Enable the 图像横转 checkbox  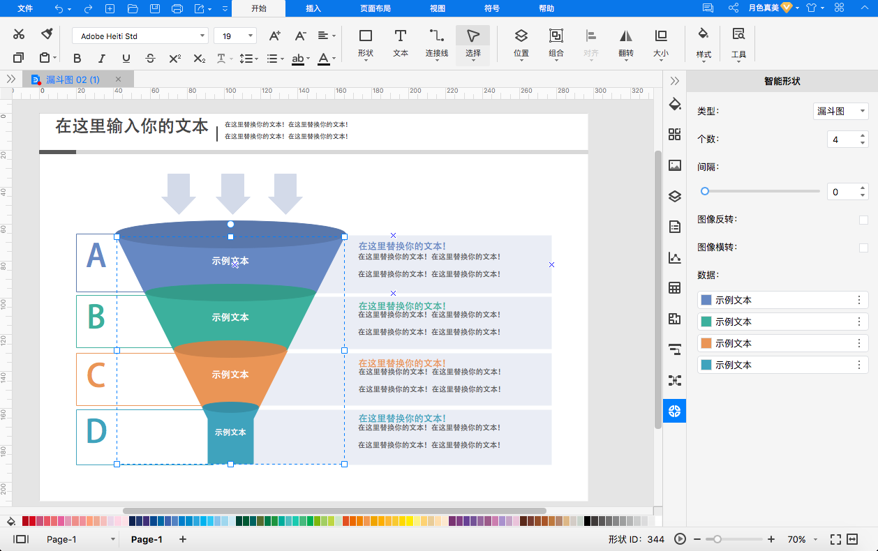pos(863,248)
